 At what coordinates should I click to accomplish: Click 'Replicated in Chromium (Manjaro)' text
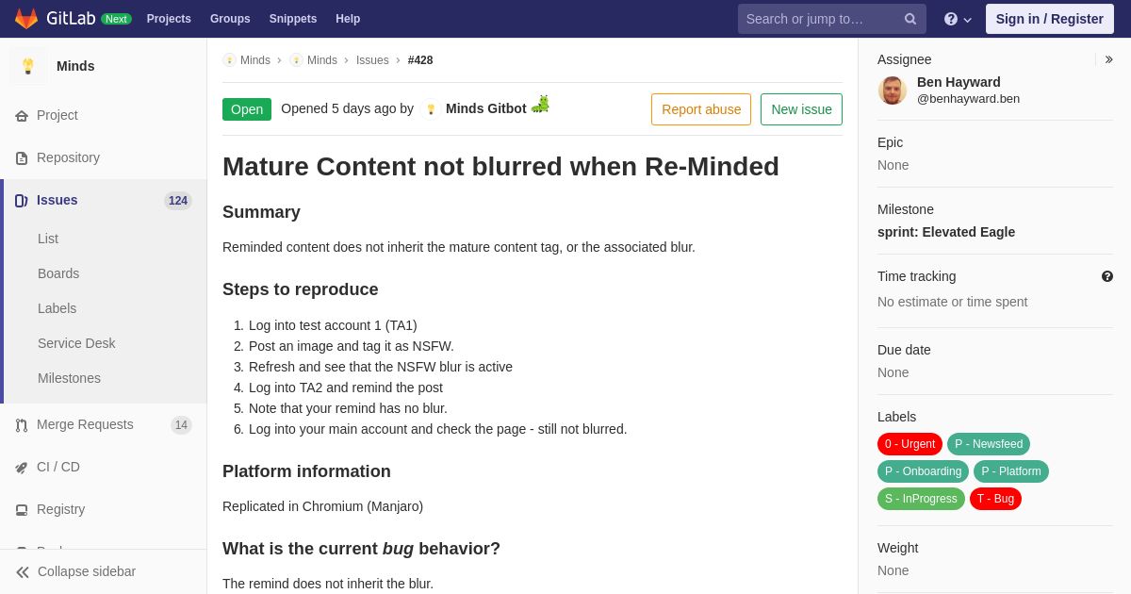tap(322, 506)
